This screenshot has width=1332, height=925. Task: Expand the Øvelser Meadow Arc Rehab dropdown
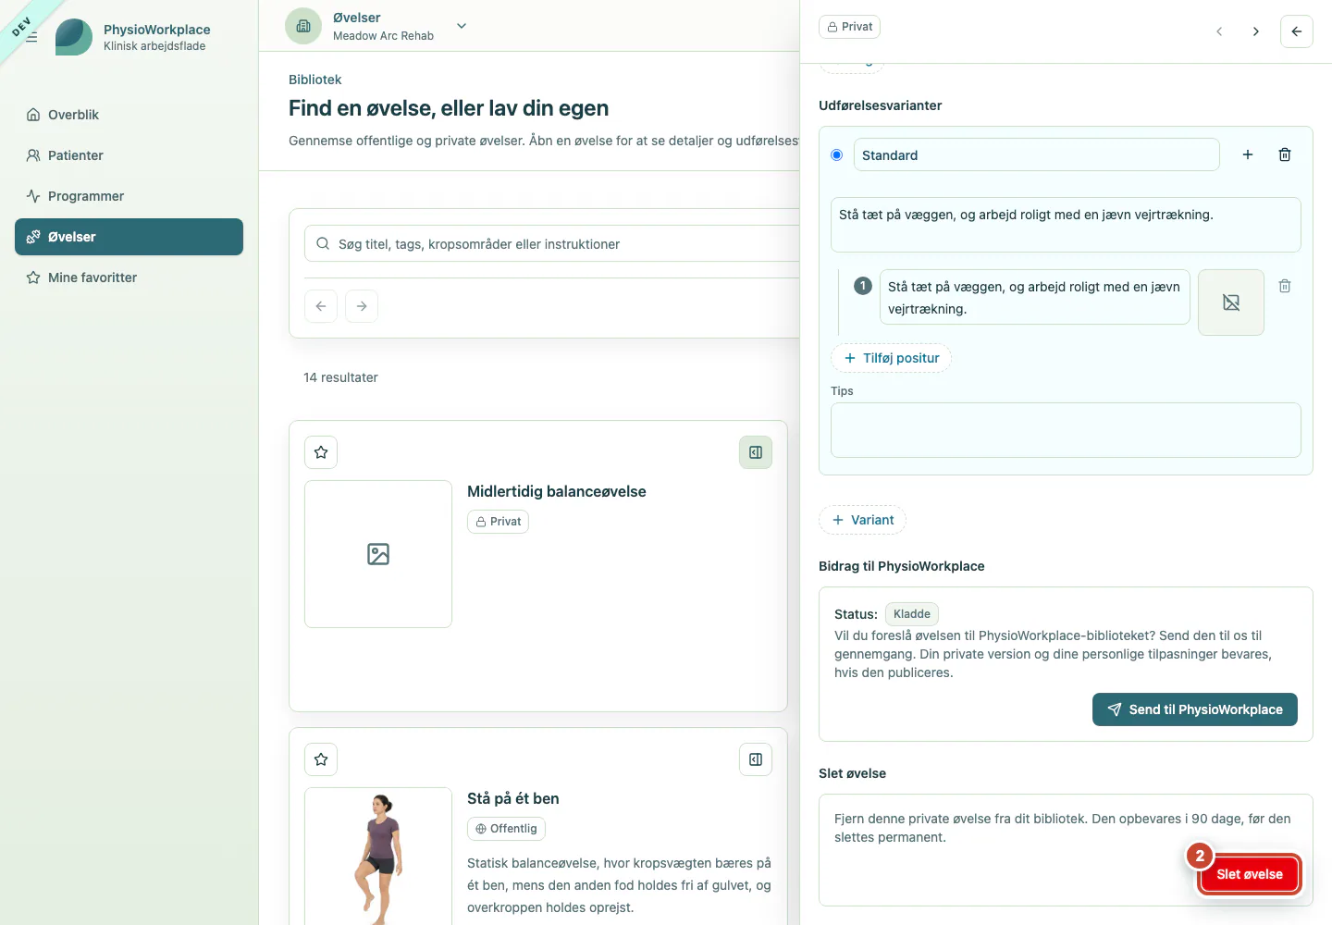click(462, 26)
